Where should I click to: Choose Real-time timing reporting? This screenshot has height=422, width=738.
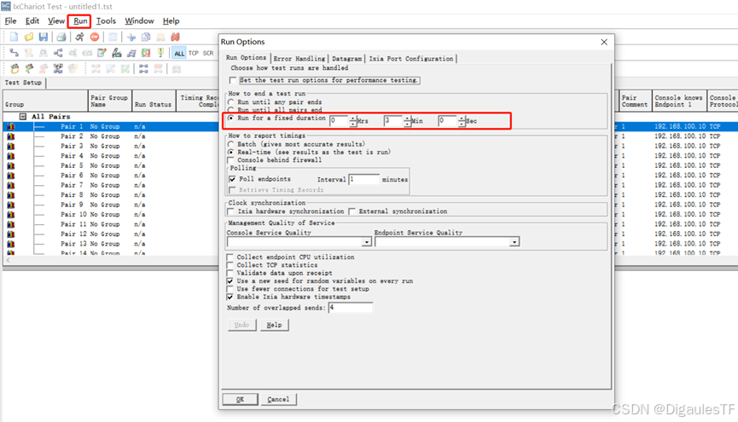(x=230, y=153)
